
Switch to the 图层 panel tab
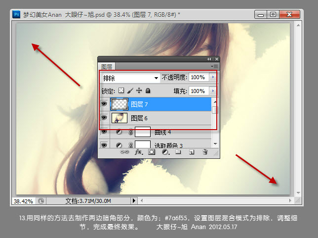(107, 66)
